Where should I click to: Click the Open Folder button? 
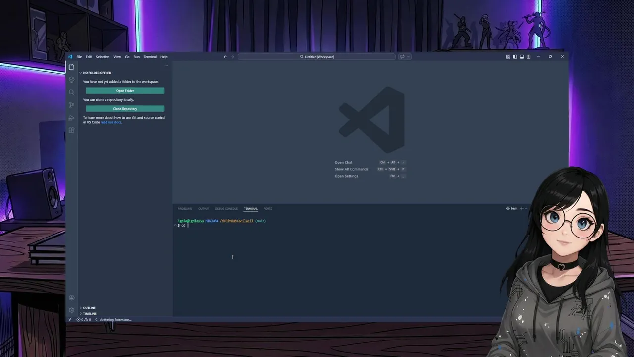[125, 91]
